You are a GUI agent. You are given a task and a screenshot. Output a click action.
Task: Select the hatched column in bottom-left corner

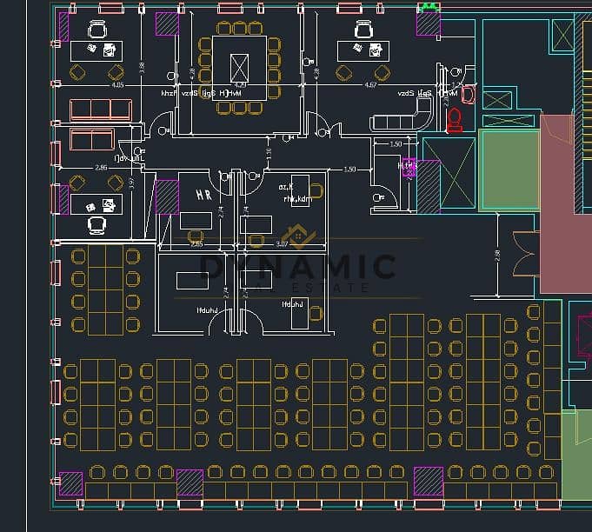[70, 483]
